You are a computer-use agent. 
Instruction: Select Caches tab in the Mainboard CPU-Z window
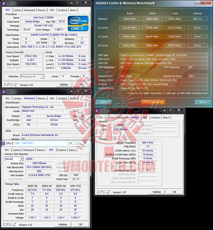tap(17, 98)
